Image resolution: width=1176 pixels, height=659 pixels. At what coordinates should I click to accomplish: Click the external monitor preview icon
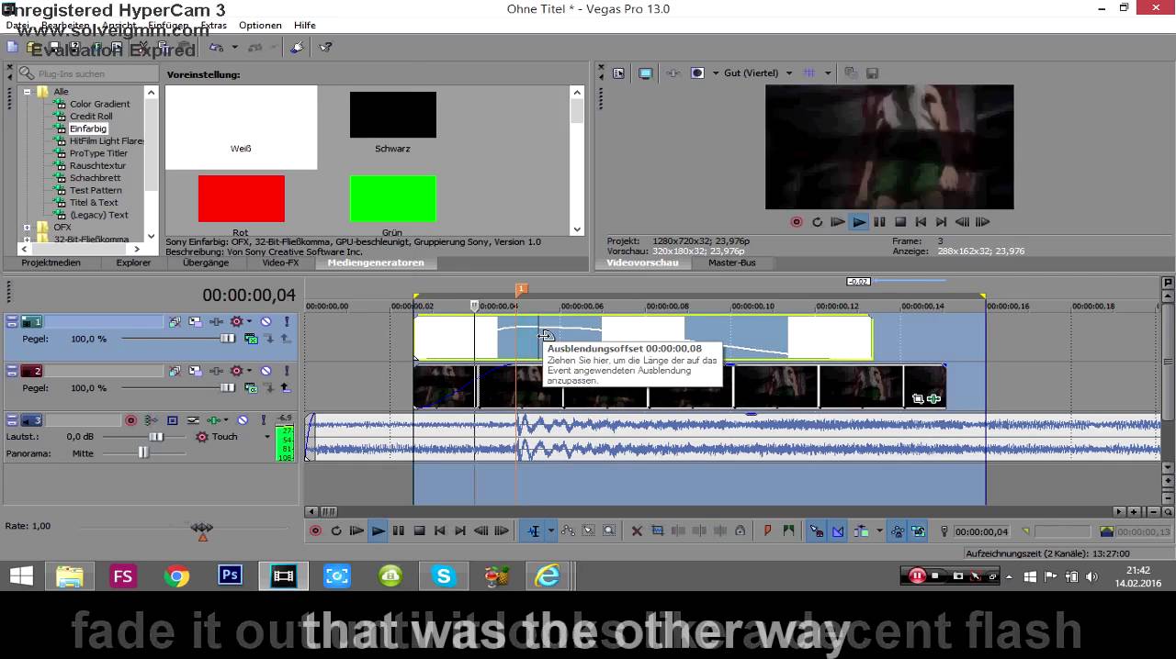(x=645, y=73)
